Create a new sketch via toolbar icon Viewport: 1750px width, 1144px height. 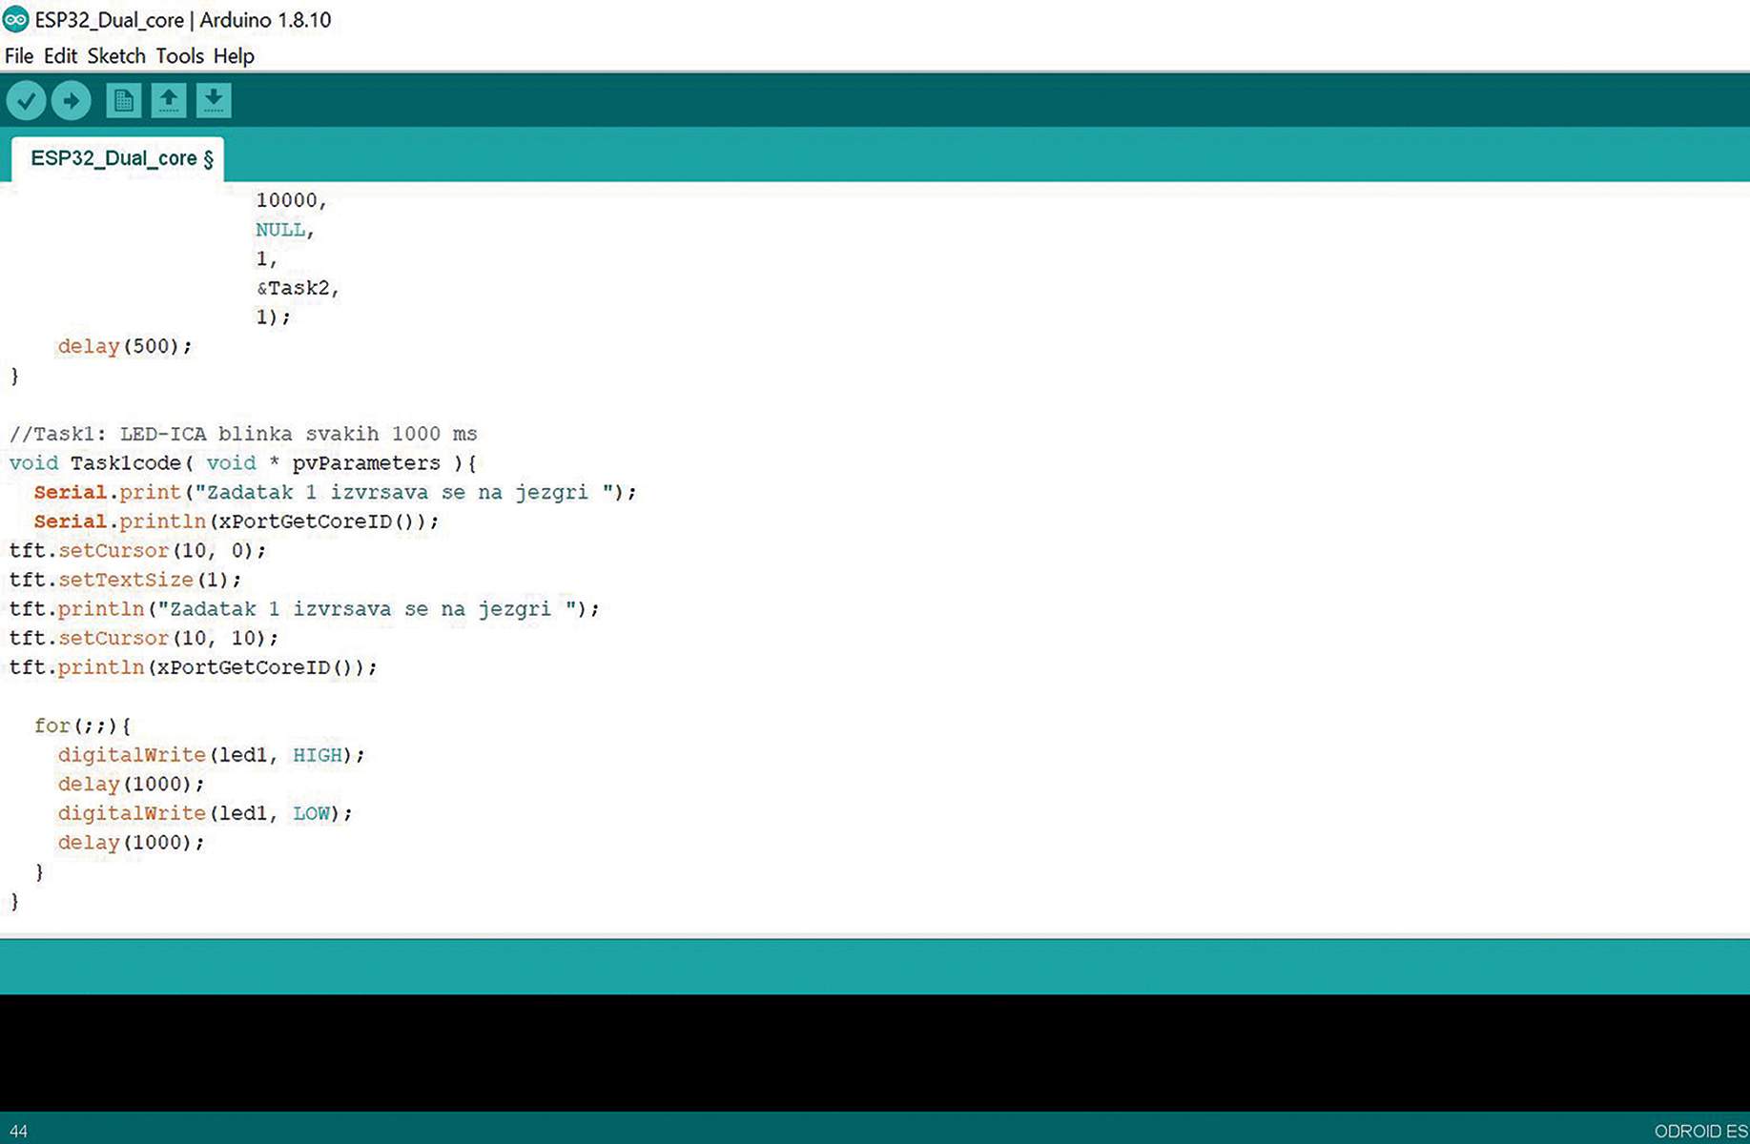[x=123, y=100]
